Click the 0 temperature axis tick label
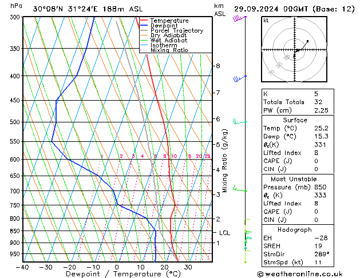 coord(117,267)
